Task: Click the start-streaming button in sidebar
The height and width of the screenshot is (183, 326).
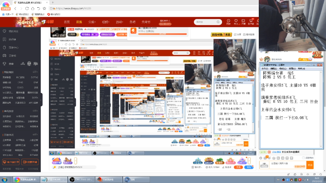Action: click(x=30, y=162)
